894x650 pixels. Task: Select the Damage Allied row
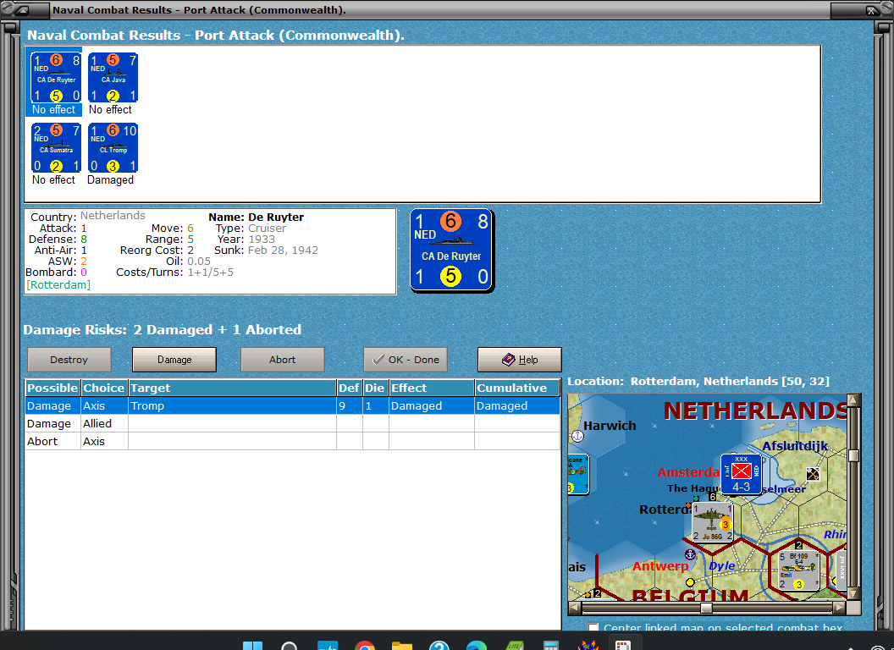[x=293, y=424]
